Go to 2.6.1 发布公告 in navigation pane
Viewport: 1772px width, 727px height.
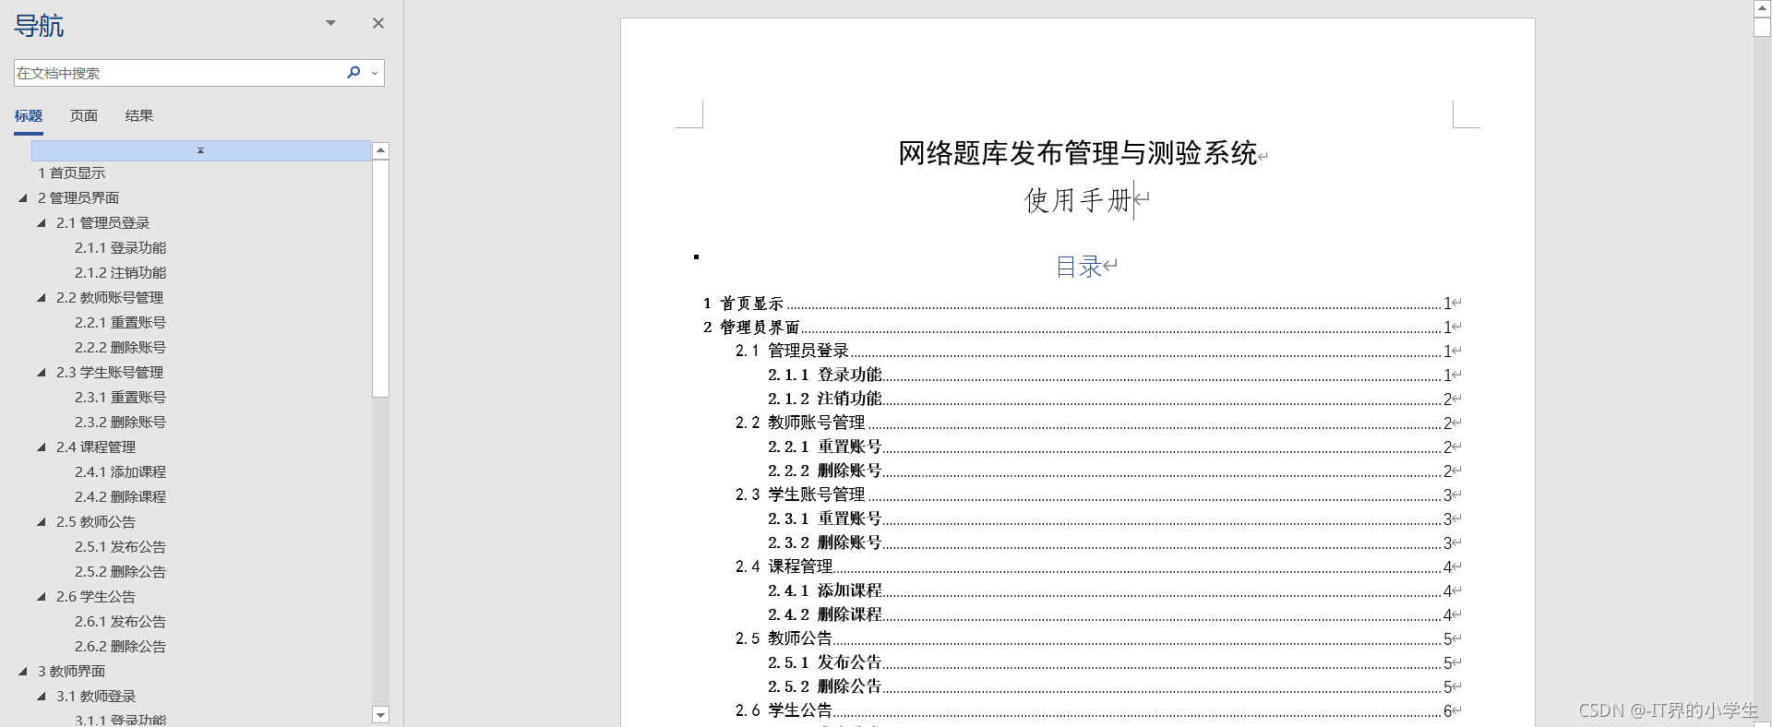tap(121, 621)
